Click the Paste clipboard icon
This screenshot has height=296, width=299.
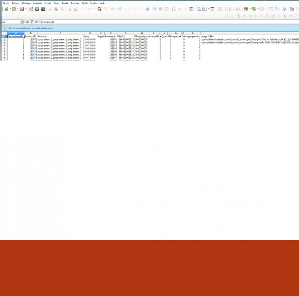[x=62, y=9]
